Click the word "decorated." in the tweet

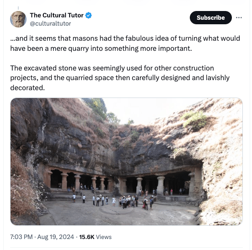pyautogui.click(x=27, y=88)
